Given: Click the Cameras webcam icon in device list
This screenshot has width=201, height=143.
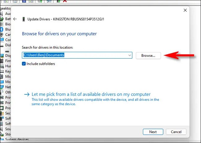Looking at the screenshot, I should tap(2, 35).
